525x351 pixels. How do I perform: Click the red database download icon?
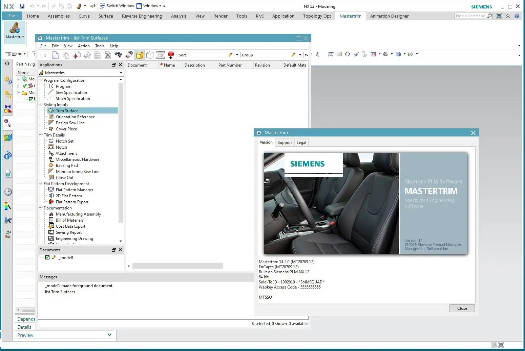171,55
